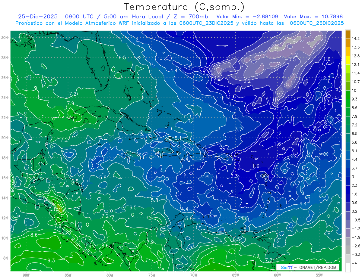Click latitude axis label "10N"
This screenshot has width=362, height=279.
[x=5, y=238]
